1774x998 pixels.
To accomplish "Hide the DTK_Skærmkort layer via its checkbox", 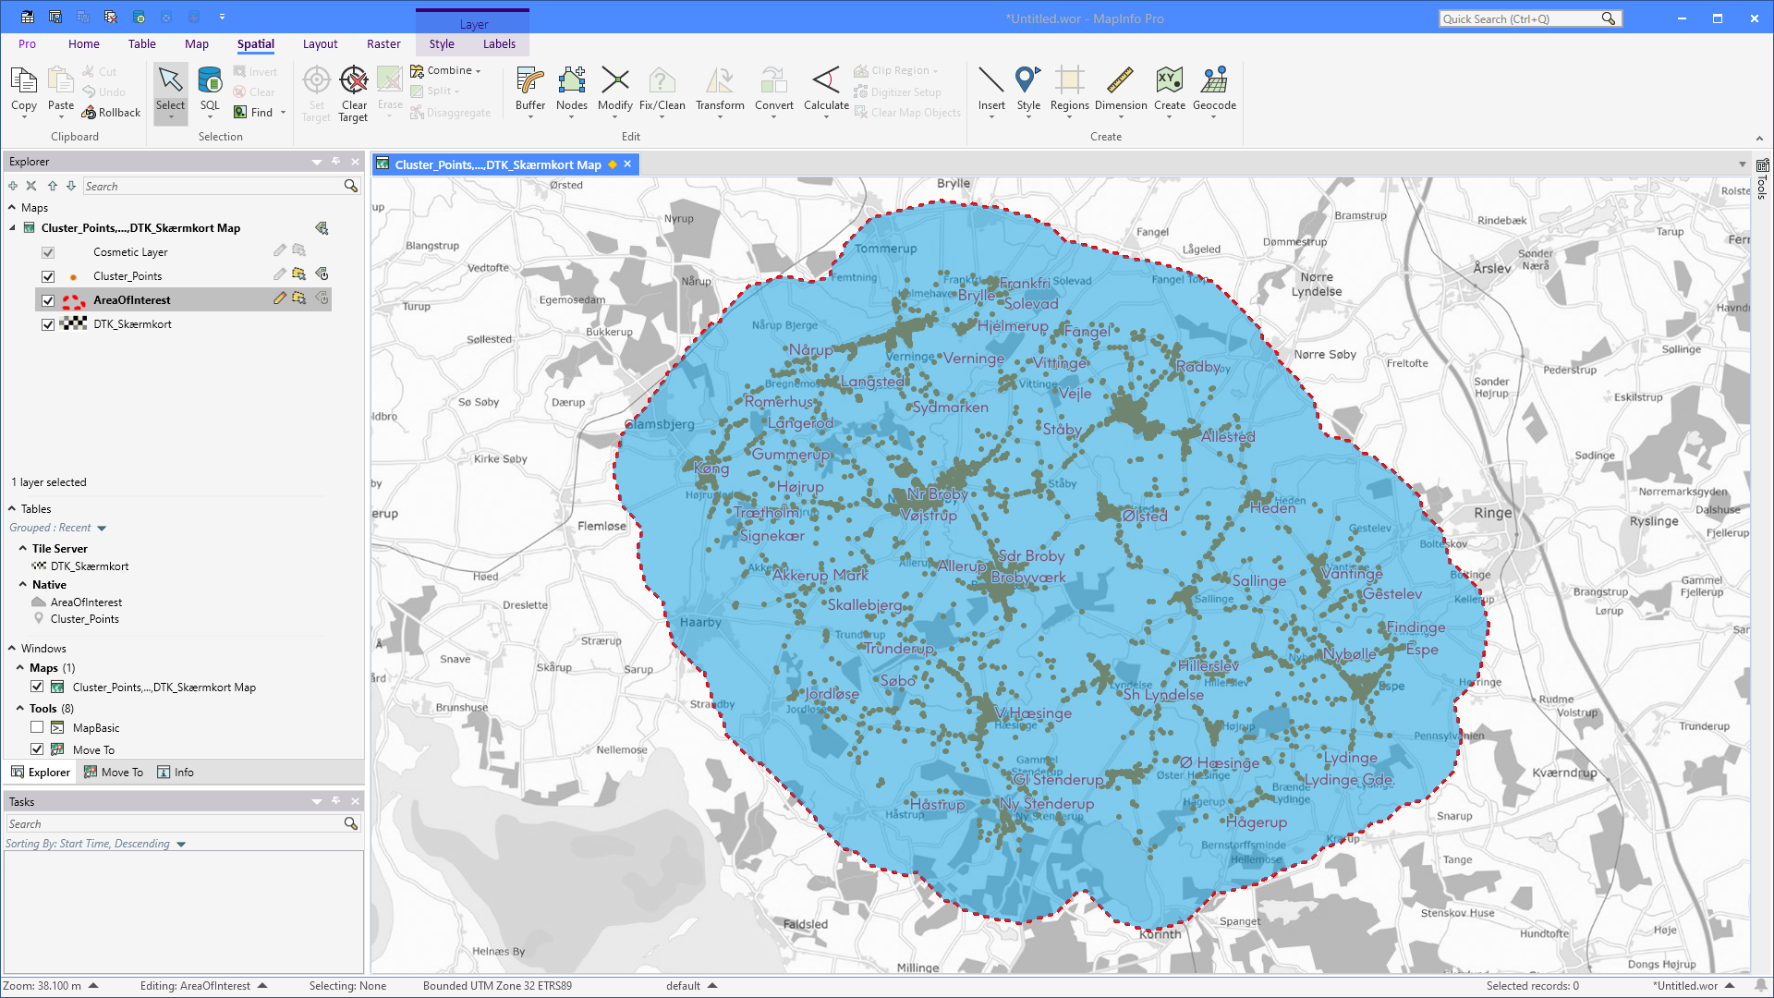I will (x=47, y=324).
